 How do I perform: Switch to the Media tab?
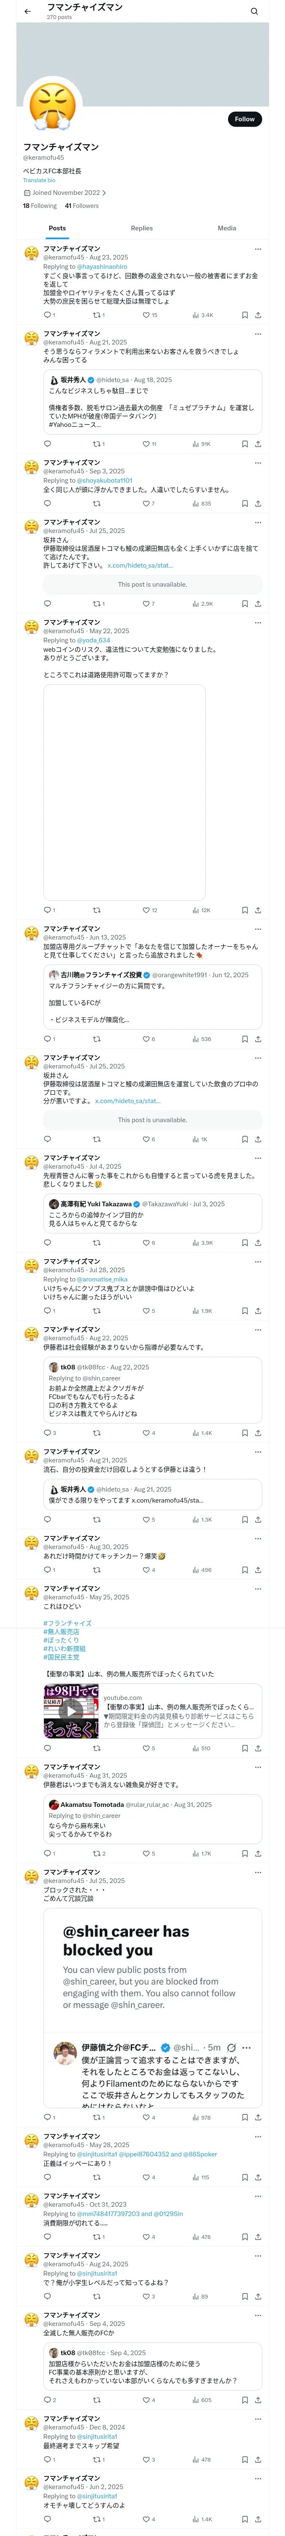226,228
